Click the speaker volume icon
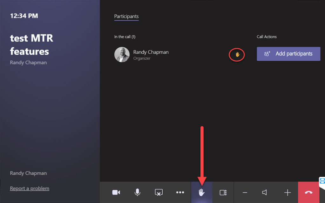The height and width of the screenshot is (203, 325). (x=265, y=193)
